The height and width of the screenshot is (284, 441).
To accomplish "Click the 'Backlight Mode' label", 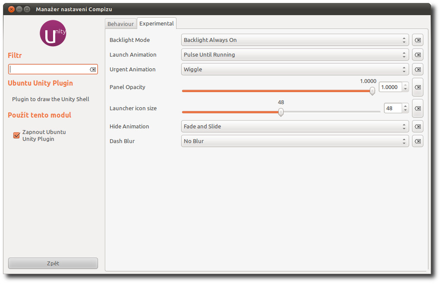I will click(129, 40).
